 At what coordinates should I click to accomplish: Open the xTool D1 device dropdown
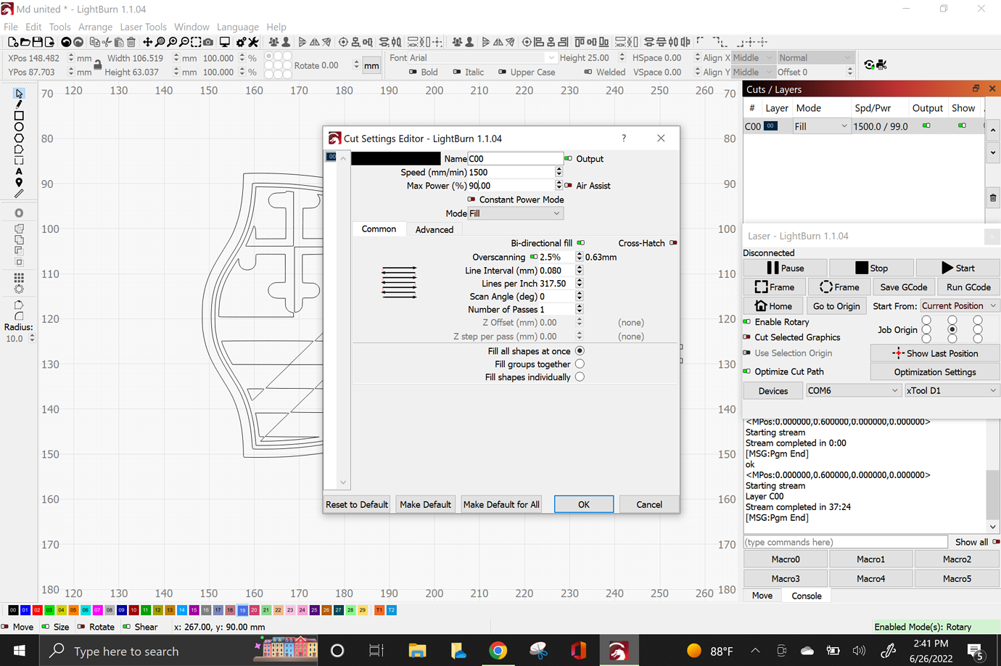tap(951, 390)
